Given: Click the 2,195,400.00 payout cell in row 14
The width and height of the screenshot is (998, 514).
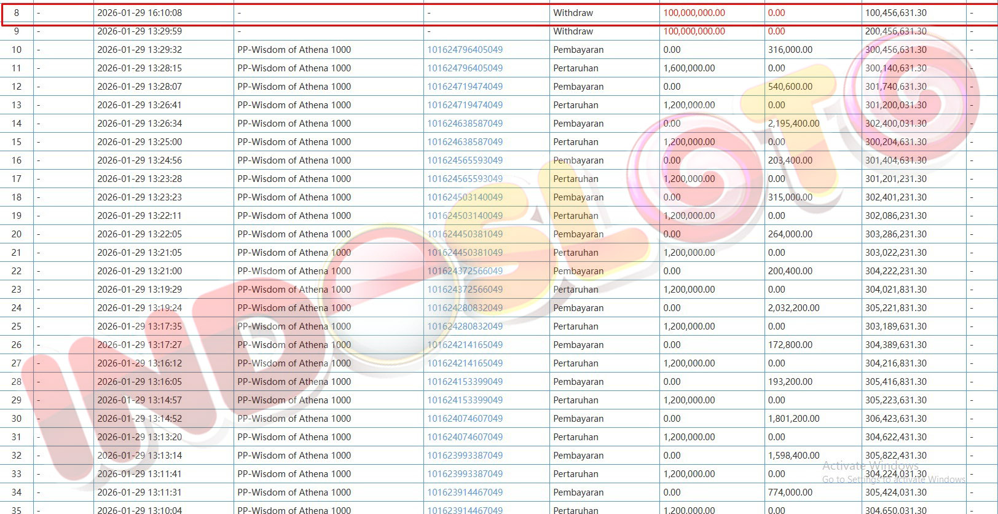Looking at the screenshot, I should click(x=793, y=124).
